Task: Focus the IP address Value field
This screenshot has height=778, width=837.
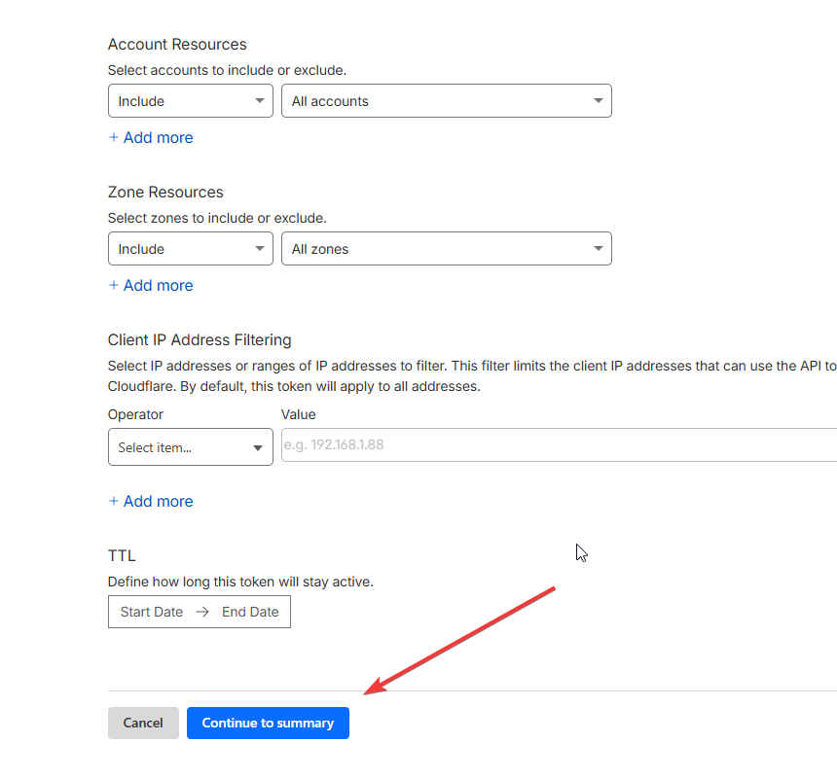Action: click(555, 445)
